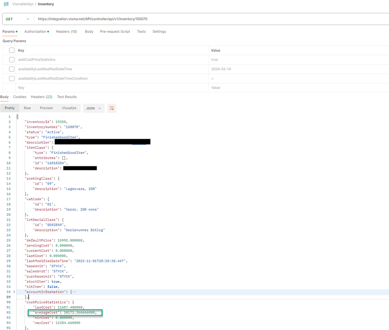The height and width of the screenshot is (330, 389).
Task: Click the "Lagervara, 25%" description line
Action: 65,189
